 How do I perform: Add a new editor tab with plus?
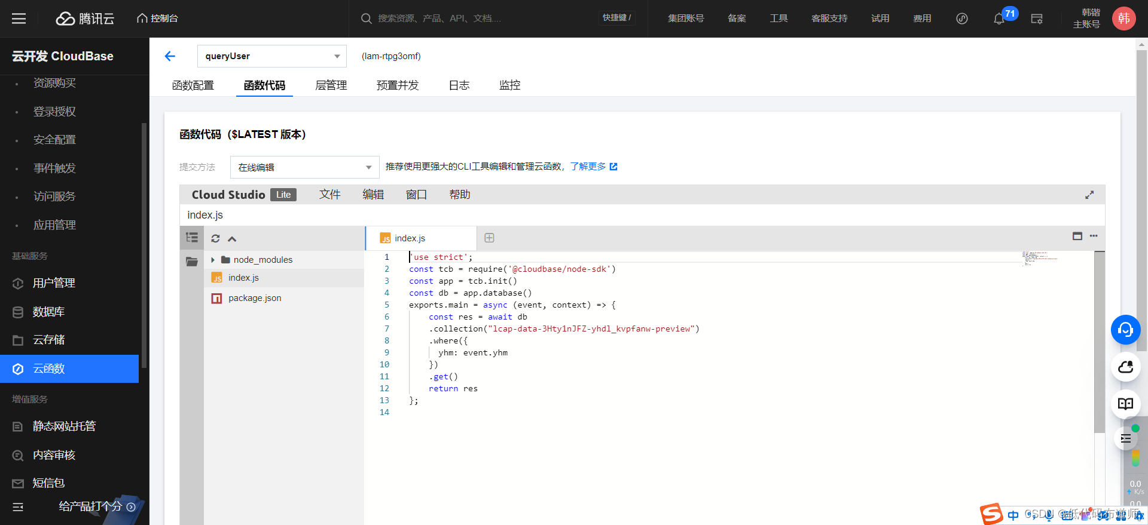(489, 238)
